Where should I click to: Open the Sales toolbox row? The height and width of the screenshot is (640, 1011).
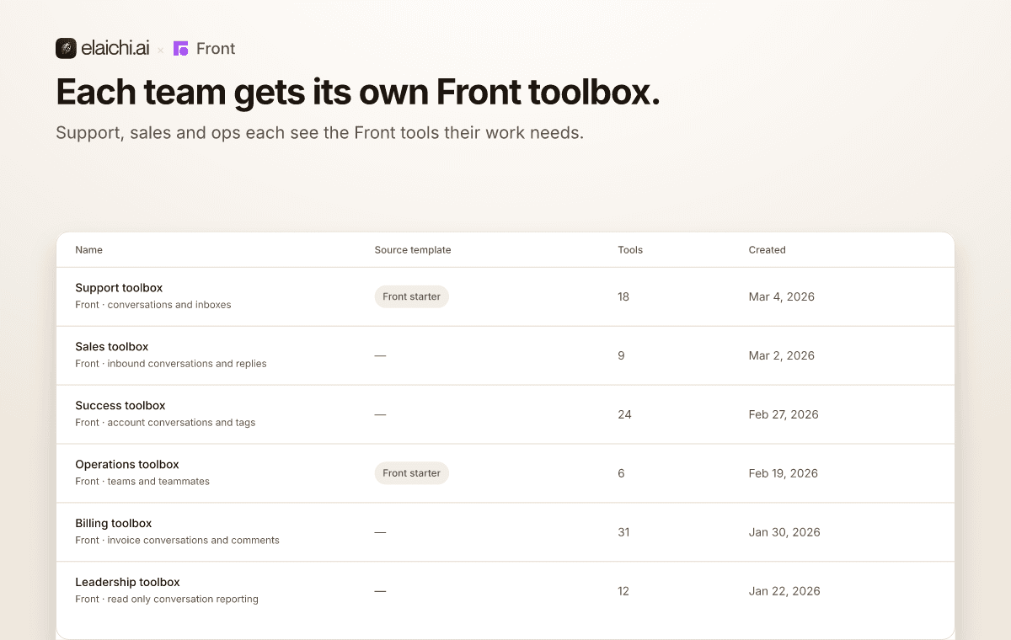point(505,355)
